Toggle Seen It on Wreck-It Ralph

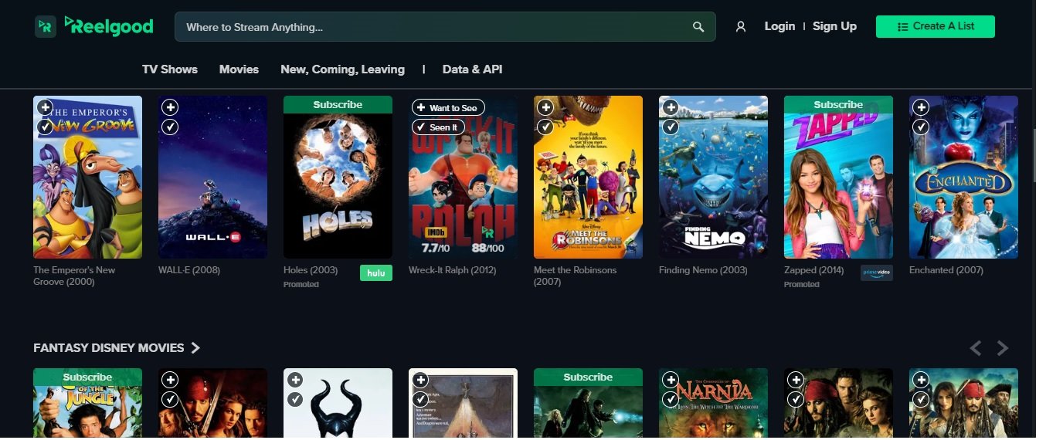pos(439,127)
